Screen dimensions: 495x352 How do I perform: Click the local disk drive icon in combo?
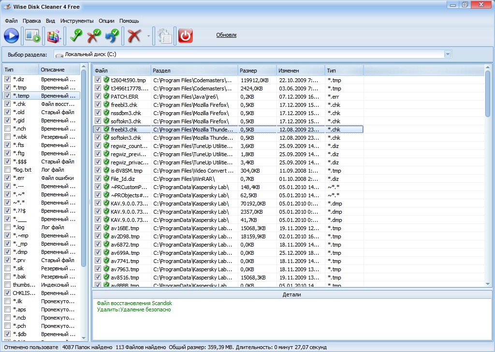[59, 55]
